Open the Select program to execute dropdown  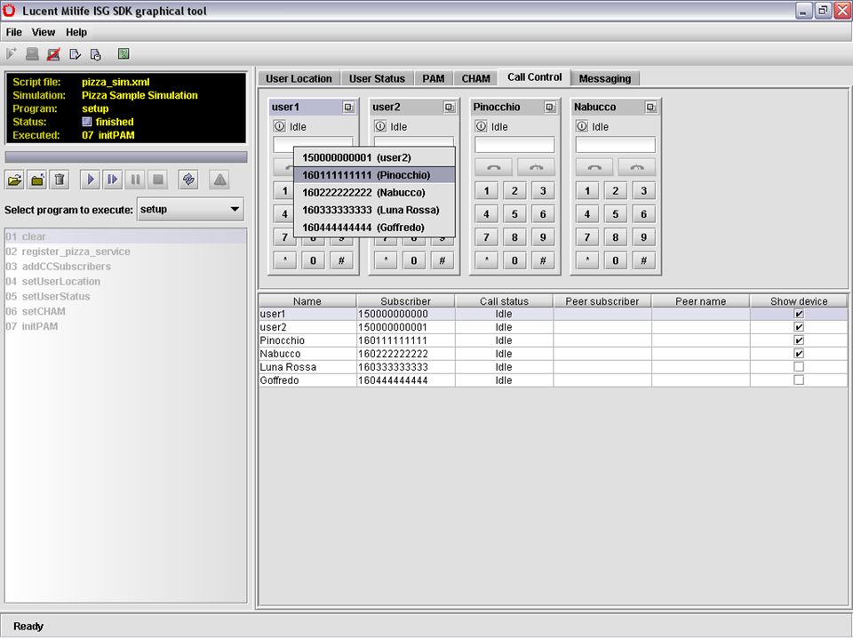[190, 210]
